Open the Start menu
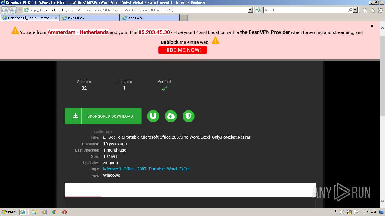385x216 pixels. [8, 212]
